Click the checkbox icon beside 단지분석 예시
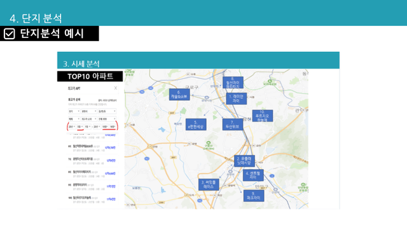 tap(10, 34)
